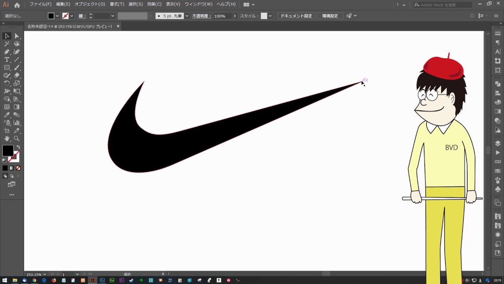Viewport: 504px width, 284px height.
Task: Pick the Width tool
Action: 7,91
